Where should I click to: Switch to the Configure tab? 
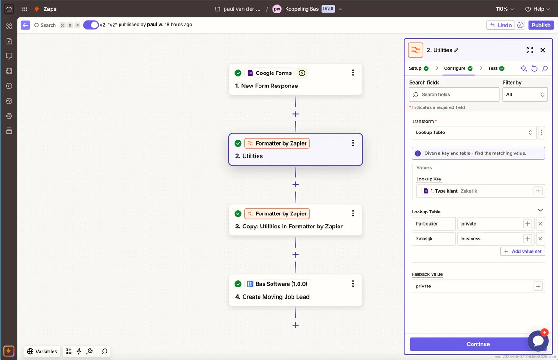coord(458,68)
